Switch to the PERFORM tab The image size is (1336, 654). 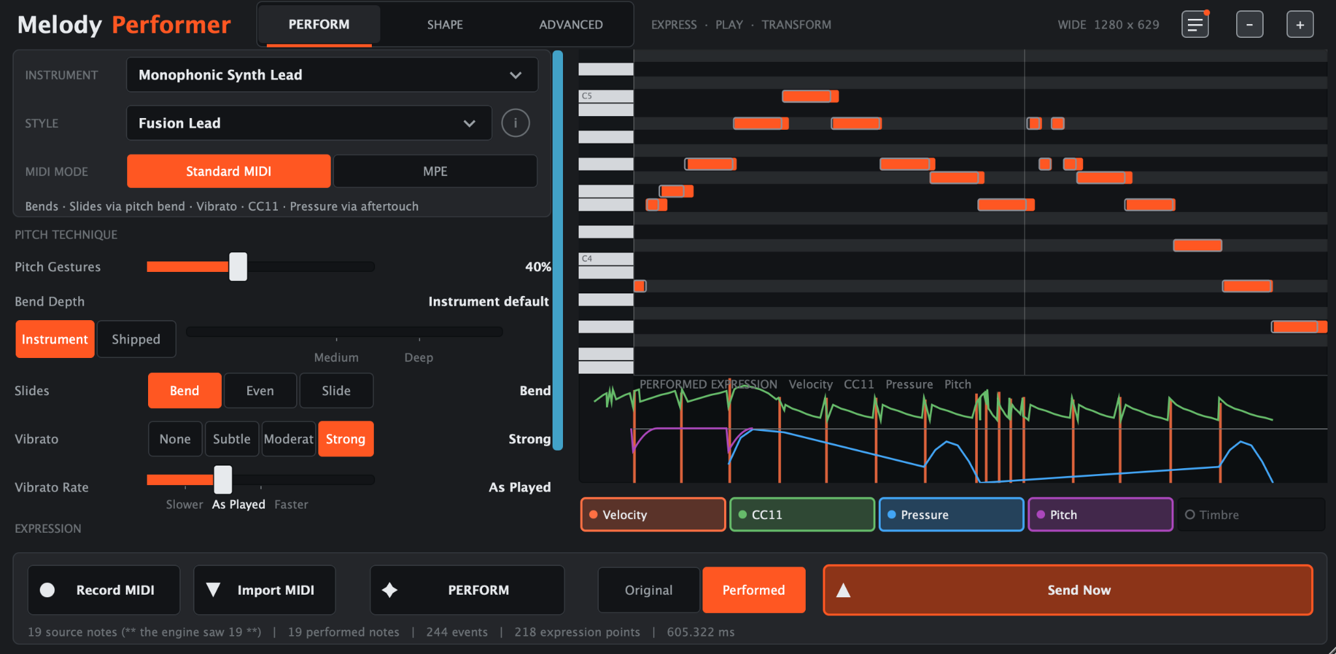pyautogui.click(x=319, y=25)
